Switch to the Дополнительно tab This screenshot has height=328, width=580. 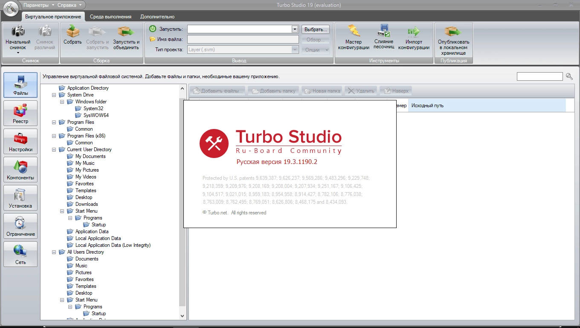[x=157, y=17]
